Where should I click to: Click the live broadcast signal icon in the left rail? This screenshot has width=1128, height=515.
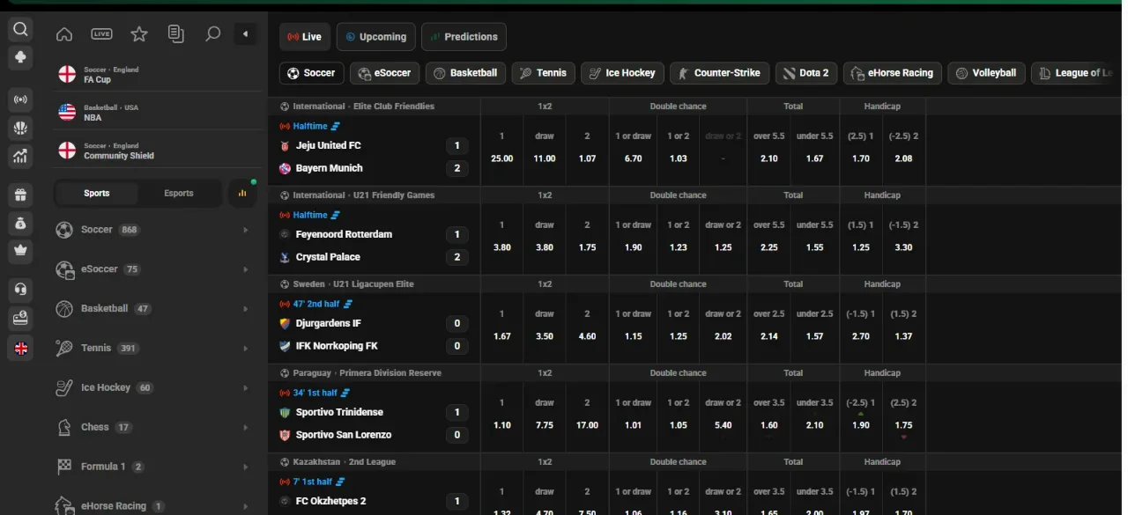(x=21, y=99)
